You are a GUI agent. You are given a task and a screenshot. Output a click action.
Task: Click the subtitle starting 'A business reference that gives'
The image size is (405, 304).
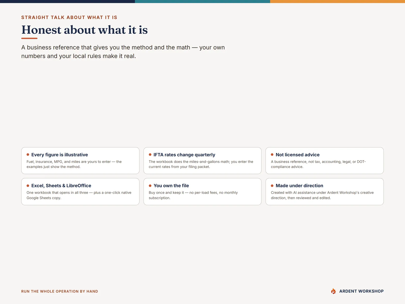click(x=123, y=52)
